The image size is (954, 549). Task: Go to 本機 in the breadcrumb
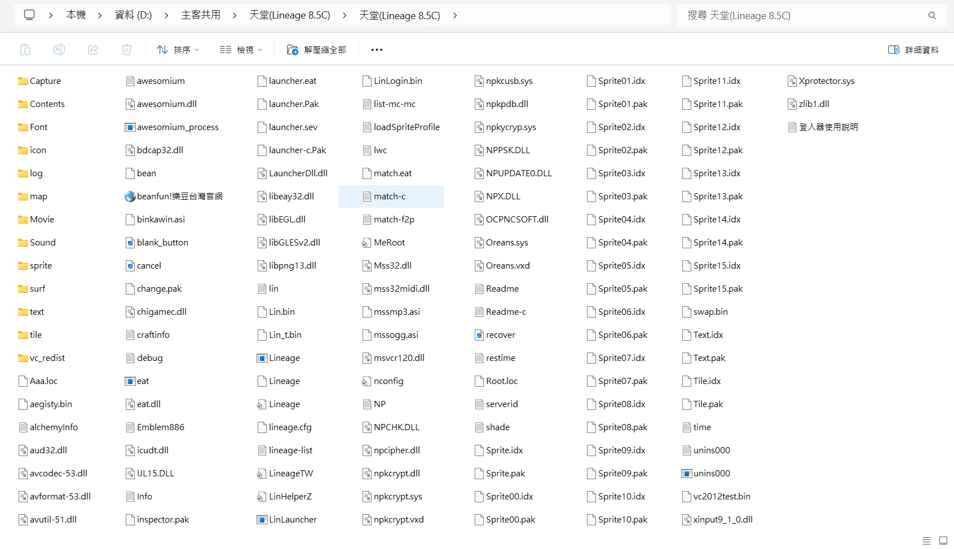click(76, 15)
